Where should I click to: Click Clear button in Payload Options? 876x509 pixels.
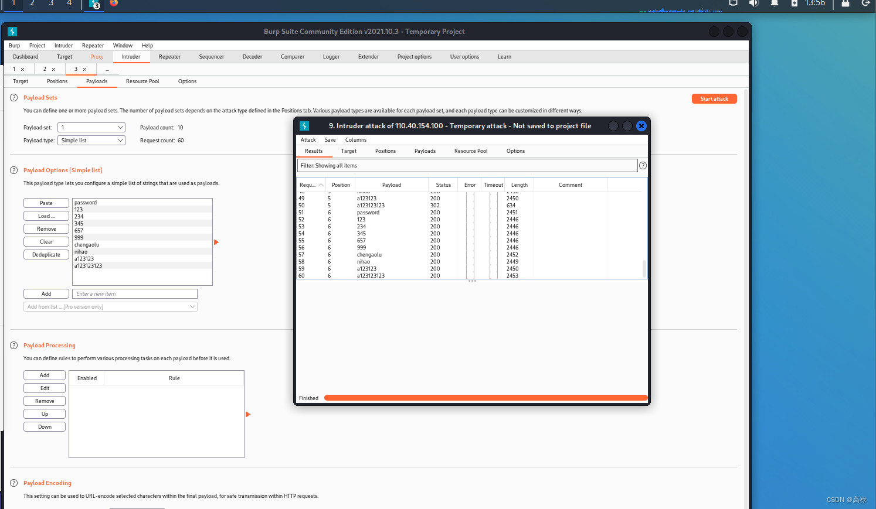pyautogui.click(x=46, y=242)
